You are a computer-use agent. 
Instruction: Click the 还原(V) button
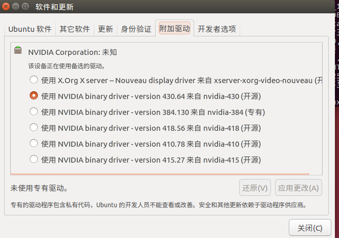coord(255,188)
